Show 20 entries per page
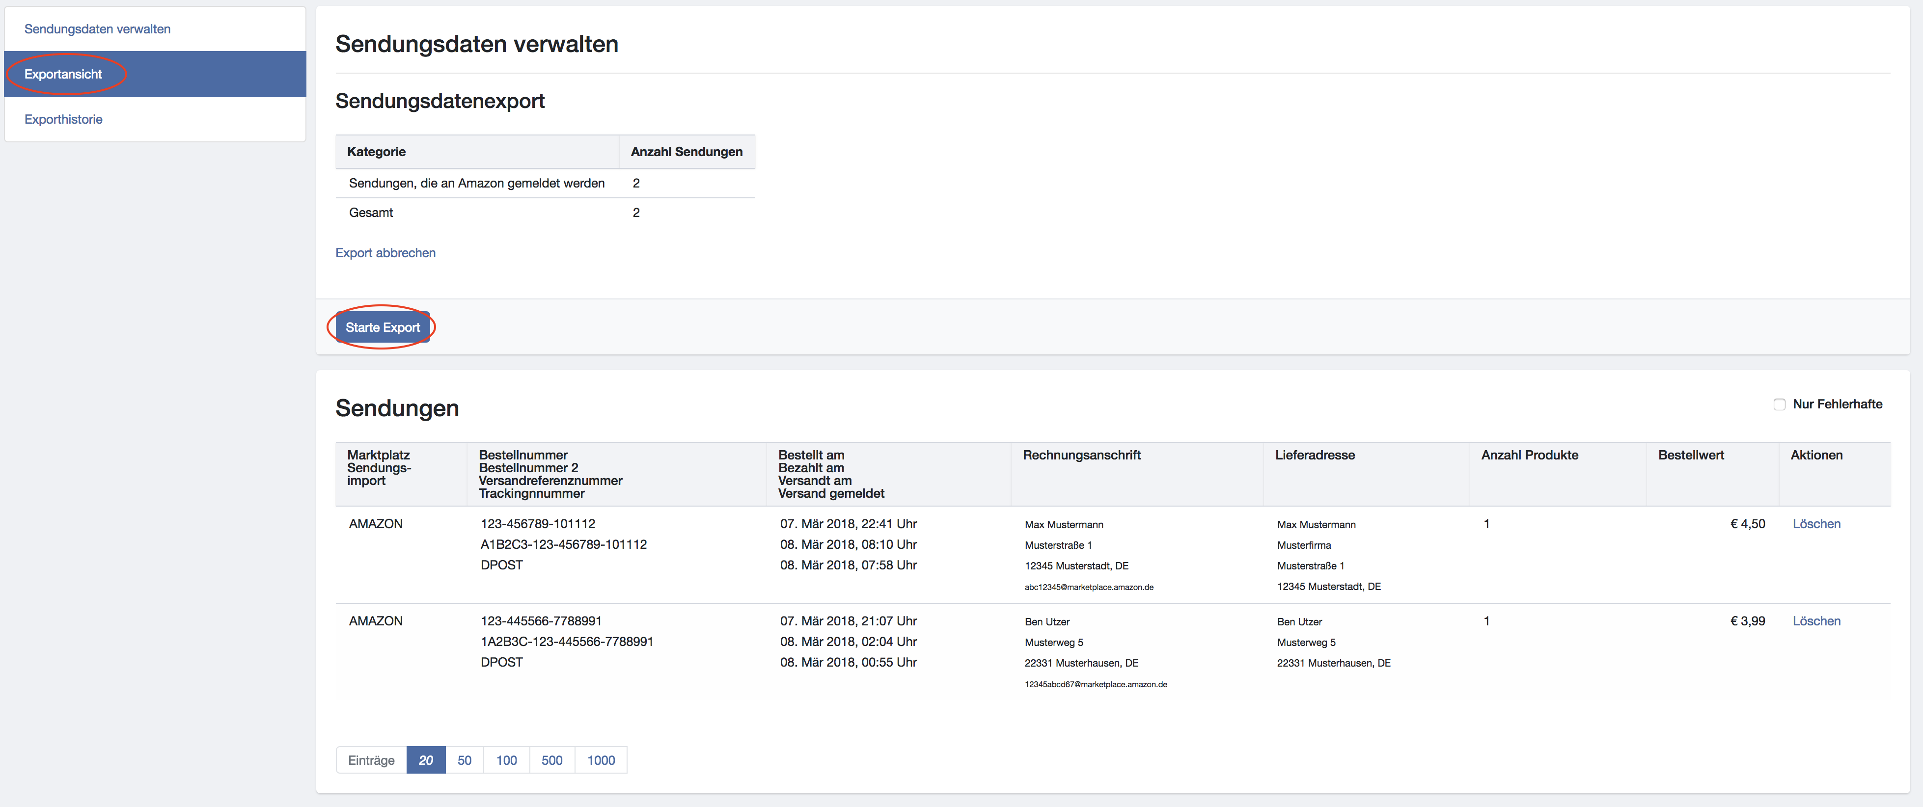 [x=426, y=760]
